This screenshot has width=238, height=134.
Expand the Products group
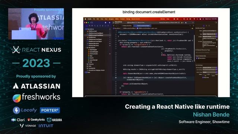tap(86, 64)
